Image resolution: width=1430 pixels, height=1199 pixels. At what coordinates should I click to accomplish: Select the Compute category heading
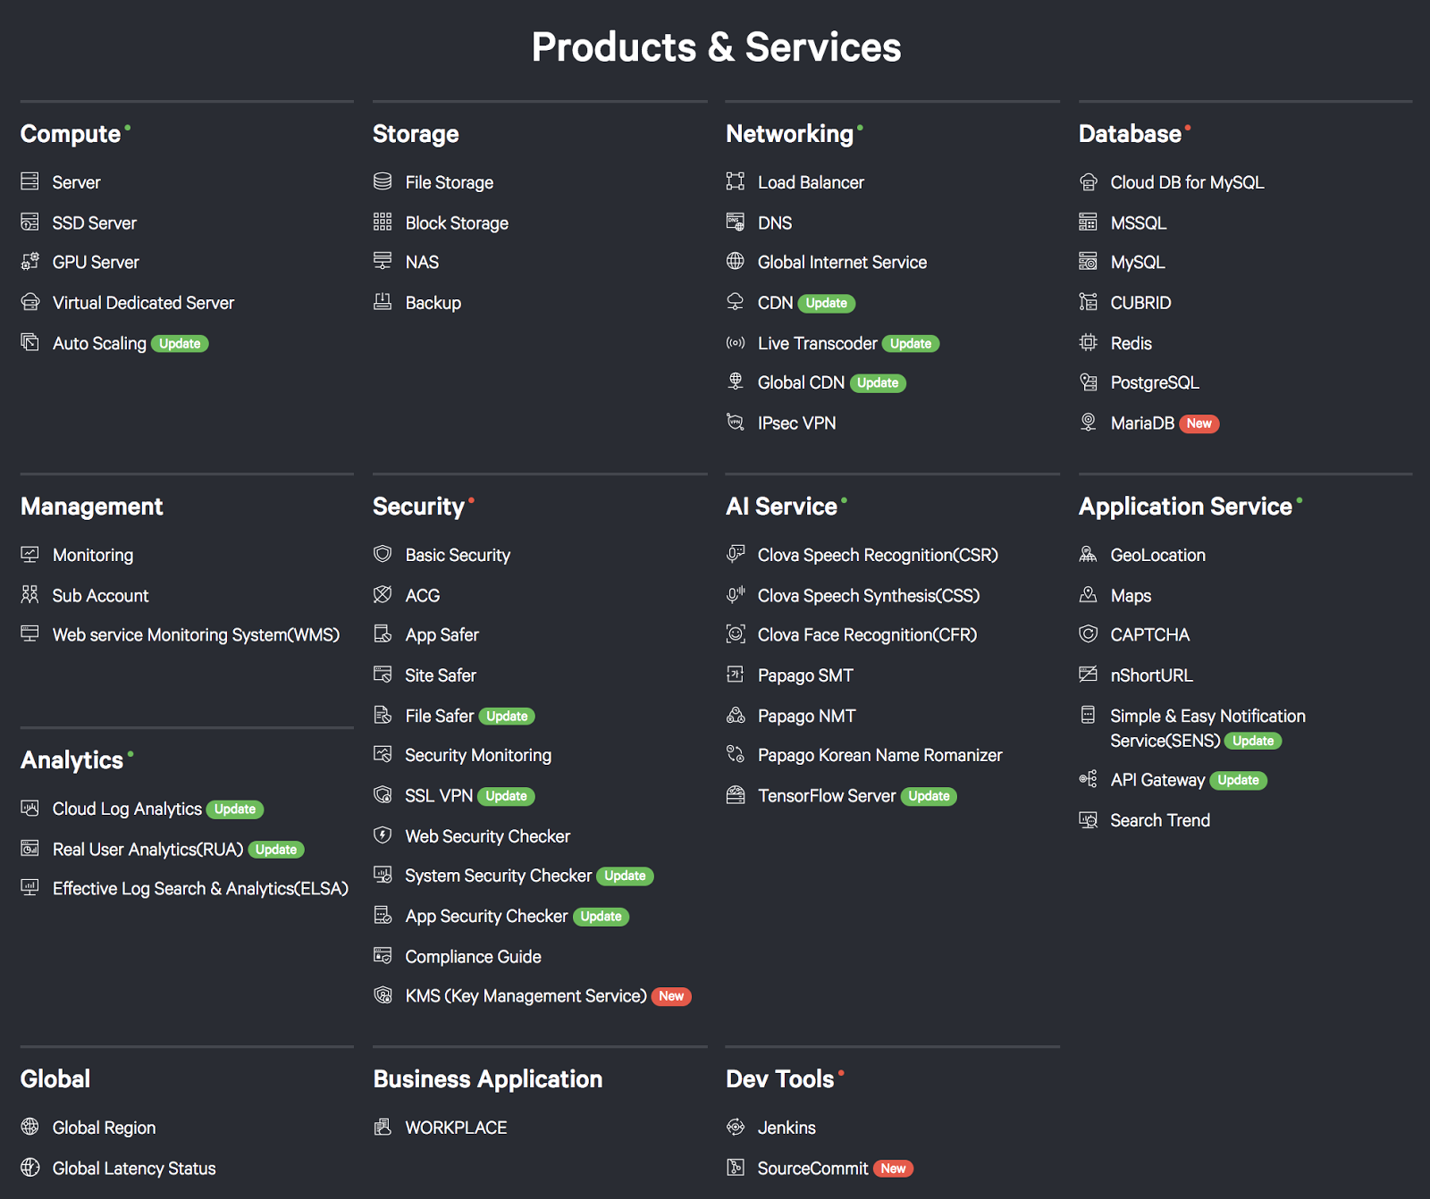coord(71,134)
